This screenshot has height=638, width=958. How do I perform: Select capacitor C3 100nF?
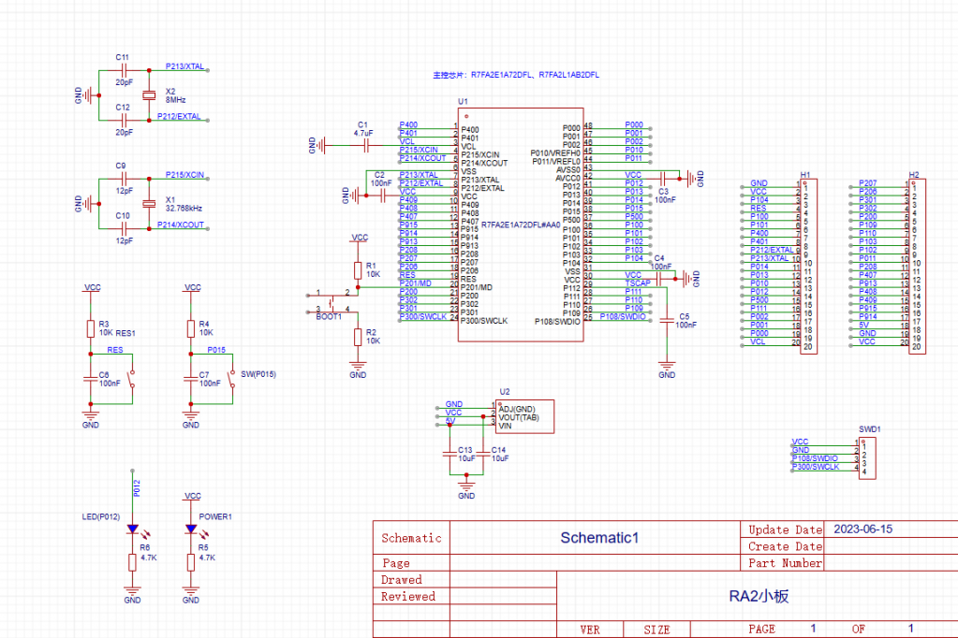(663, 179)
